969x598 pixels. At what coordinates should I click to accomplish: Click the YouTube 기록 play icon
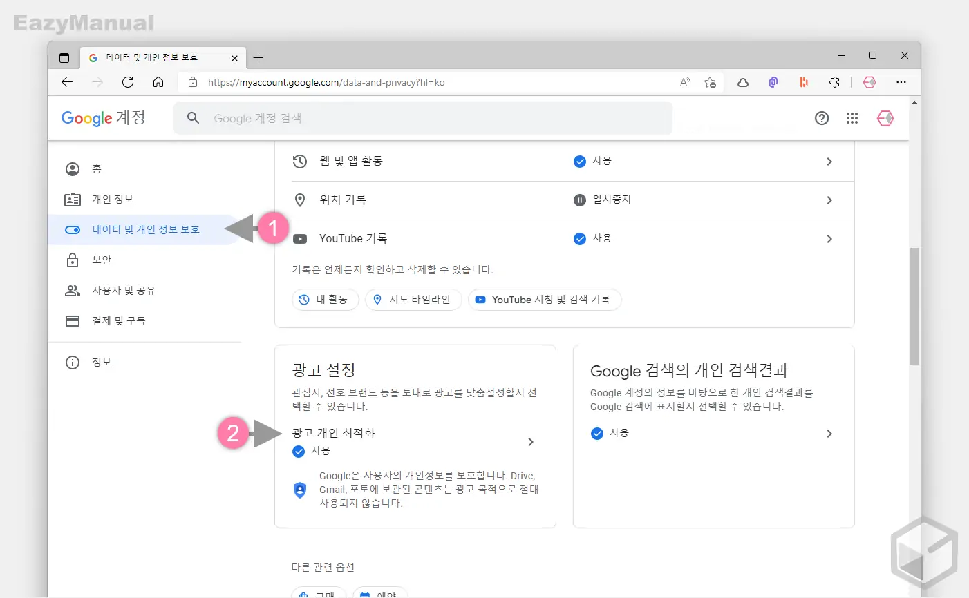[300, 239]
